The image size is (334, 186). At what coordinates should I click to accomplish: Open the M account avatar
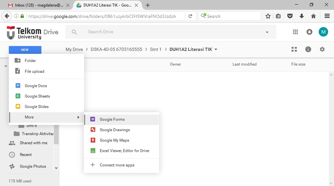pyautogui.click(x=323, y=32)
